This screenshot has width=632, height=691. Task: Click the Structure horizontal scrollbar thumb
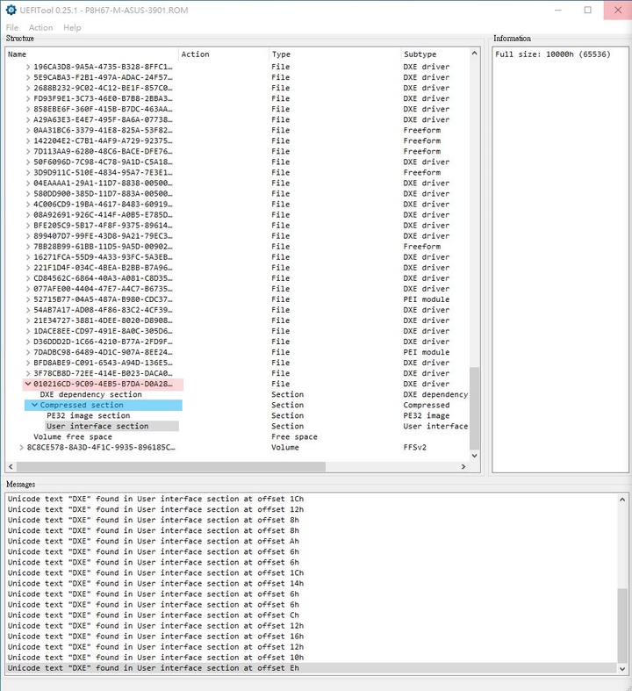pos(171,466)
